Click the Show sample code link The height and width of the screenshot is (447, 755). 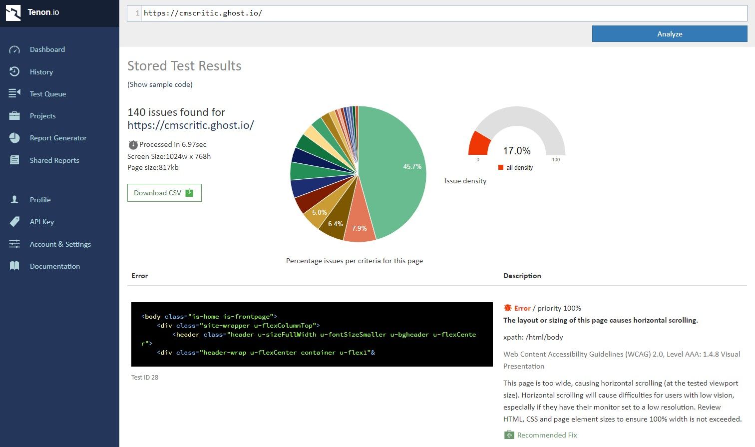coord(160,84)
